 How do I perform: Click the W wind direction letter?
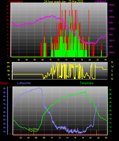point(112,67)
